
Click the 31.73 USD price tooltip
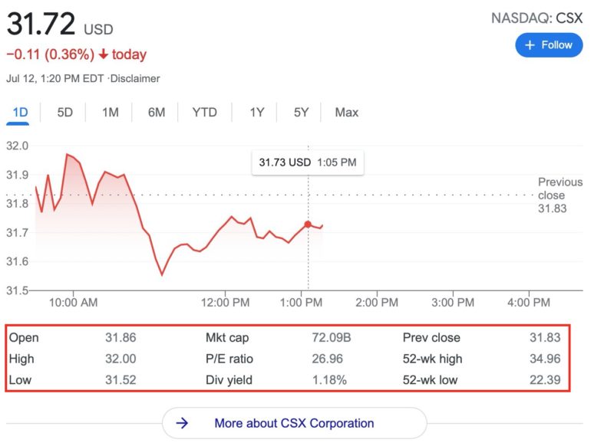click(308, 162)
